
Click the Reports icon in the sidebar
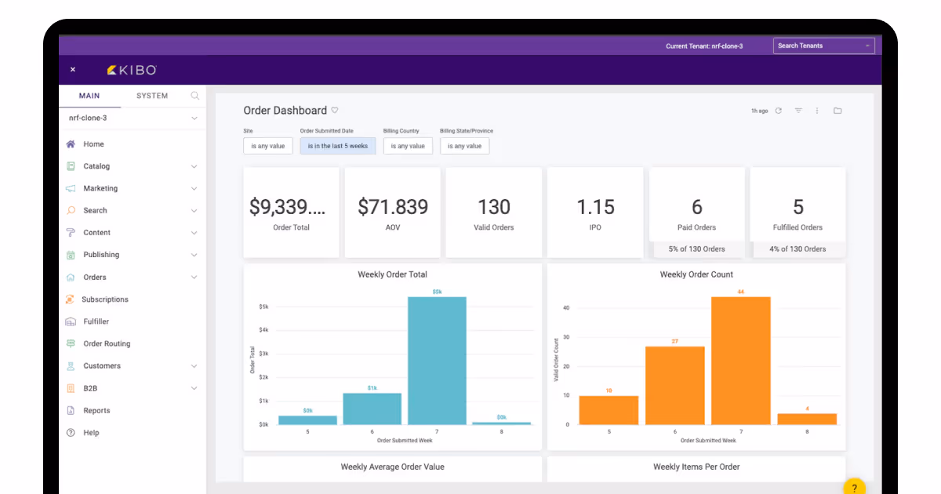tap(71, 410)
